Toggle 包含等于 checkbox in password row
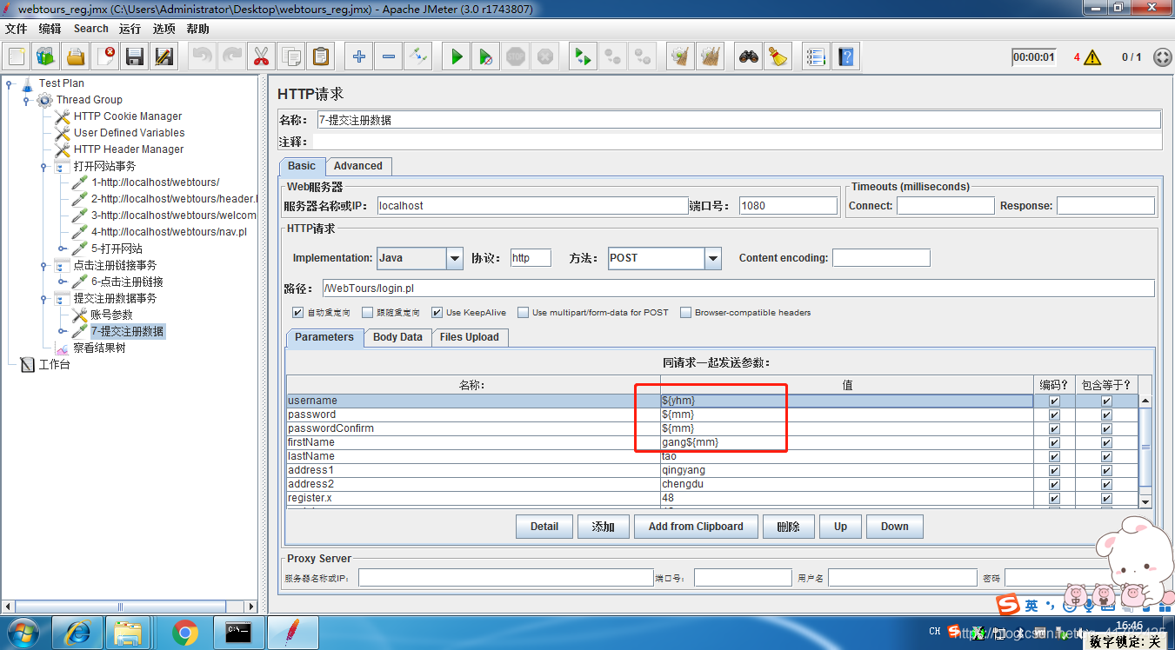1175x650 pixels. (1106, 415)
